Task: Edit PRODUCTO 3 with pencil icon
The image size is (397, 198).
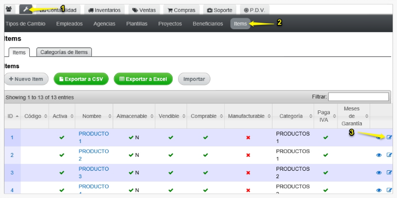Action: [389, 172]
